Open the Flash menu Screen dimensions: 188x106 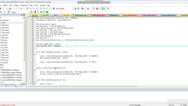[x=11, y=5]
